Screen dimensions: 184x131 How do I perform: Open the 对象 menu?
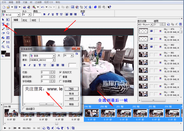[x=25, y=2]
